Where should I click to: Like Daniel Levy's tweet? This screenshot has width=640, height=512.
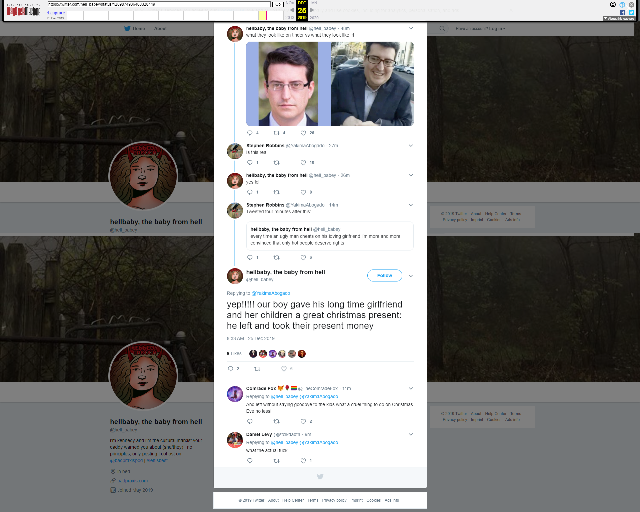click(x=303, y=461)
